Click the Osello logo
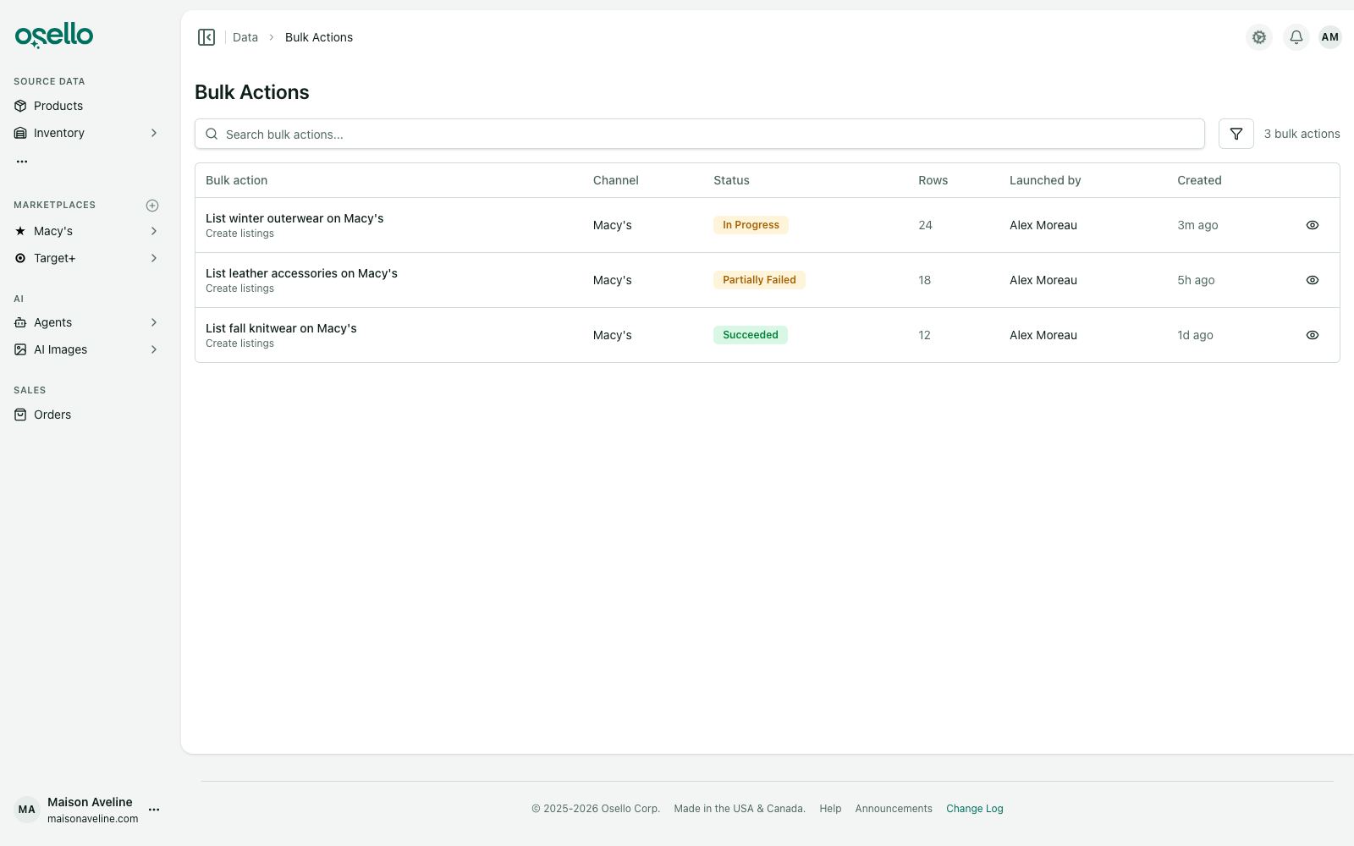 pos(54,35)
